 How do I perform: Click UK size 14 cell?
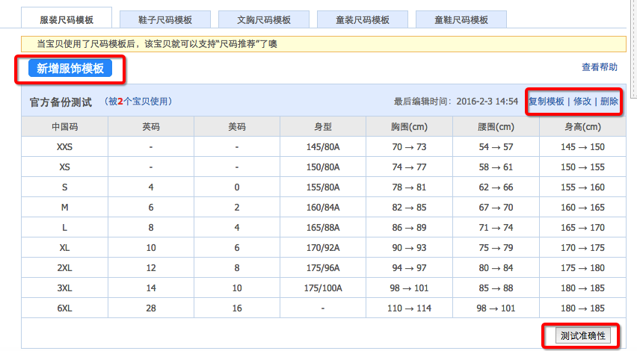(x=151, y=288)
